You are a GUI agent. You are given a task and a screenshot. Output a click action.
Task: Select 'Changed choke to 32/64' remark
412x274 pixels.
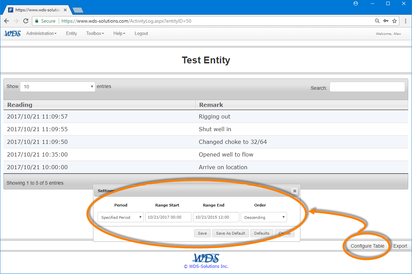(x=233, y=142)
